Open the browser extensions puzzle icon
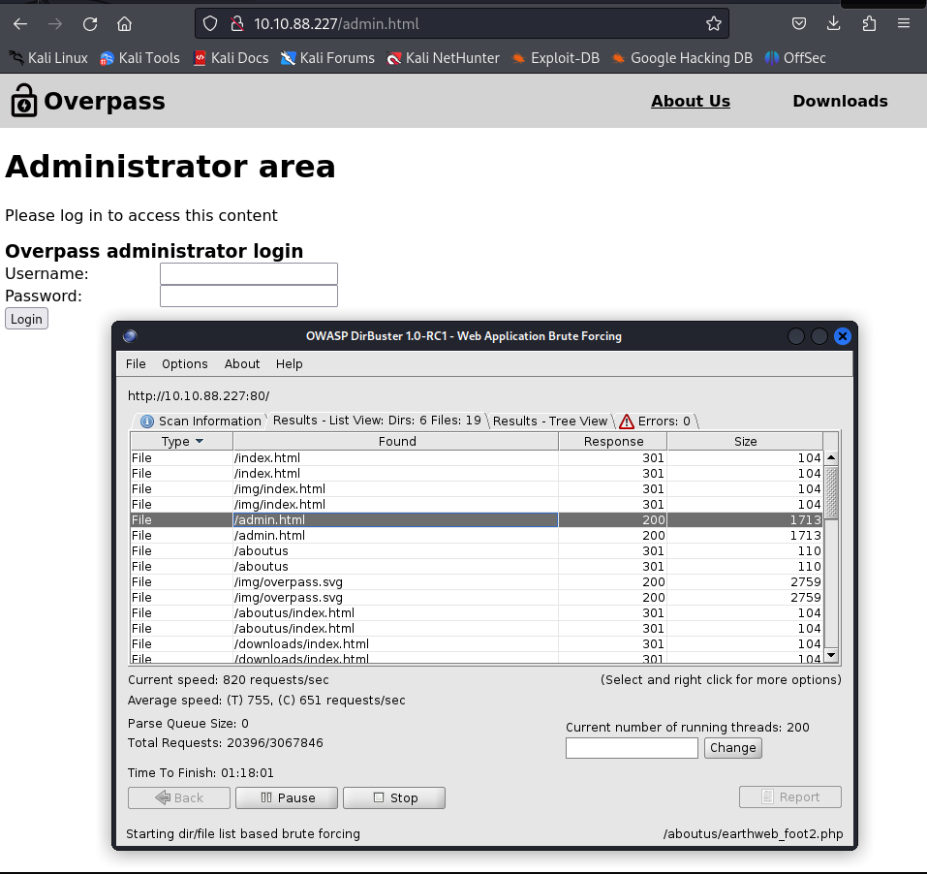The width and height of the screenshot is (927, 874). 869,23
